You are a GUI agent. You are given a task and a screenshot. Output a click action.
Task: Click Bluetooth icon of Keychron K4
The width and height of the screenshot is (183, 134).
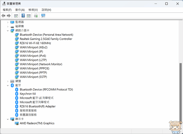17,94
